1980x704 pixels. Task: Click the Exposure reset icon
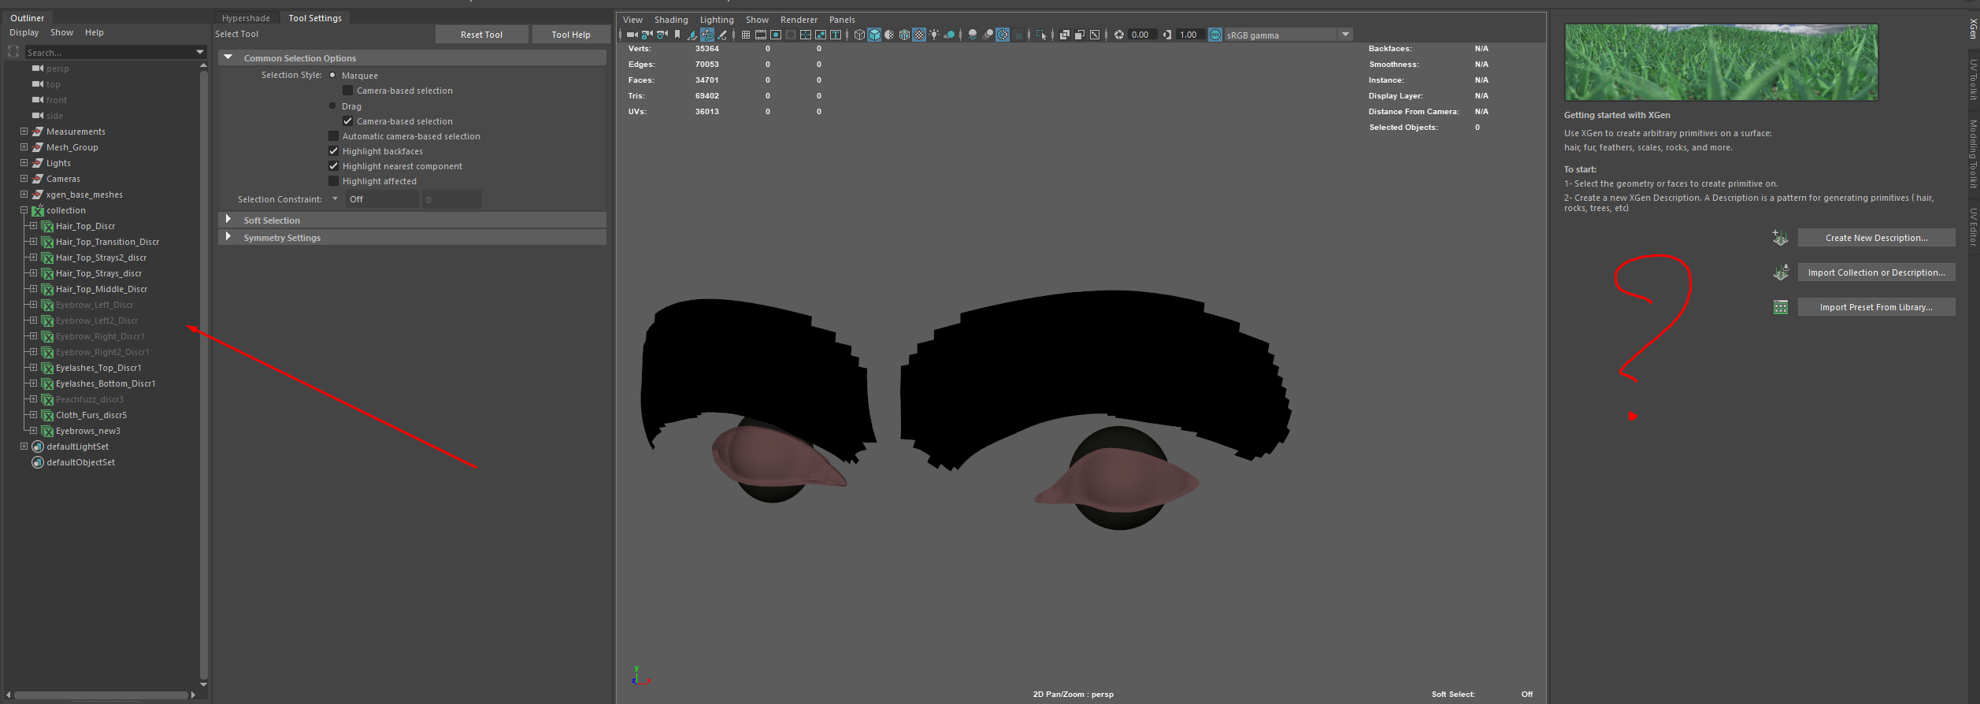point(1119,35)
